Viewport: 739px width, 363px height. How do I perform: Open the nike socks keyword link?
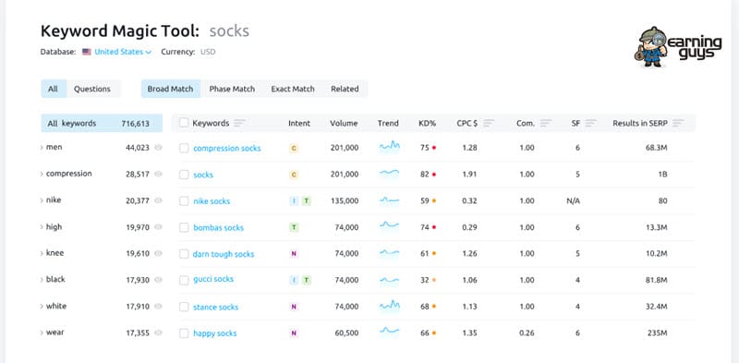tap(212, 201)
